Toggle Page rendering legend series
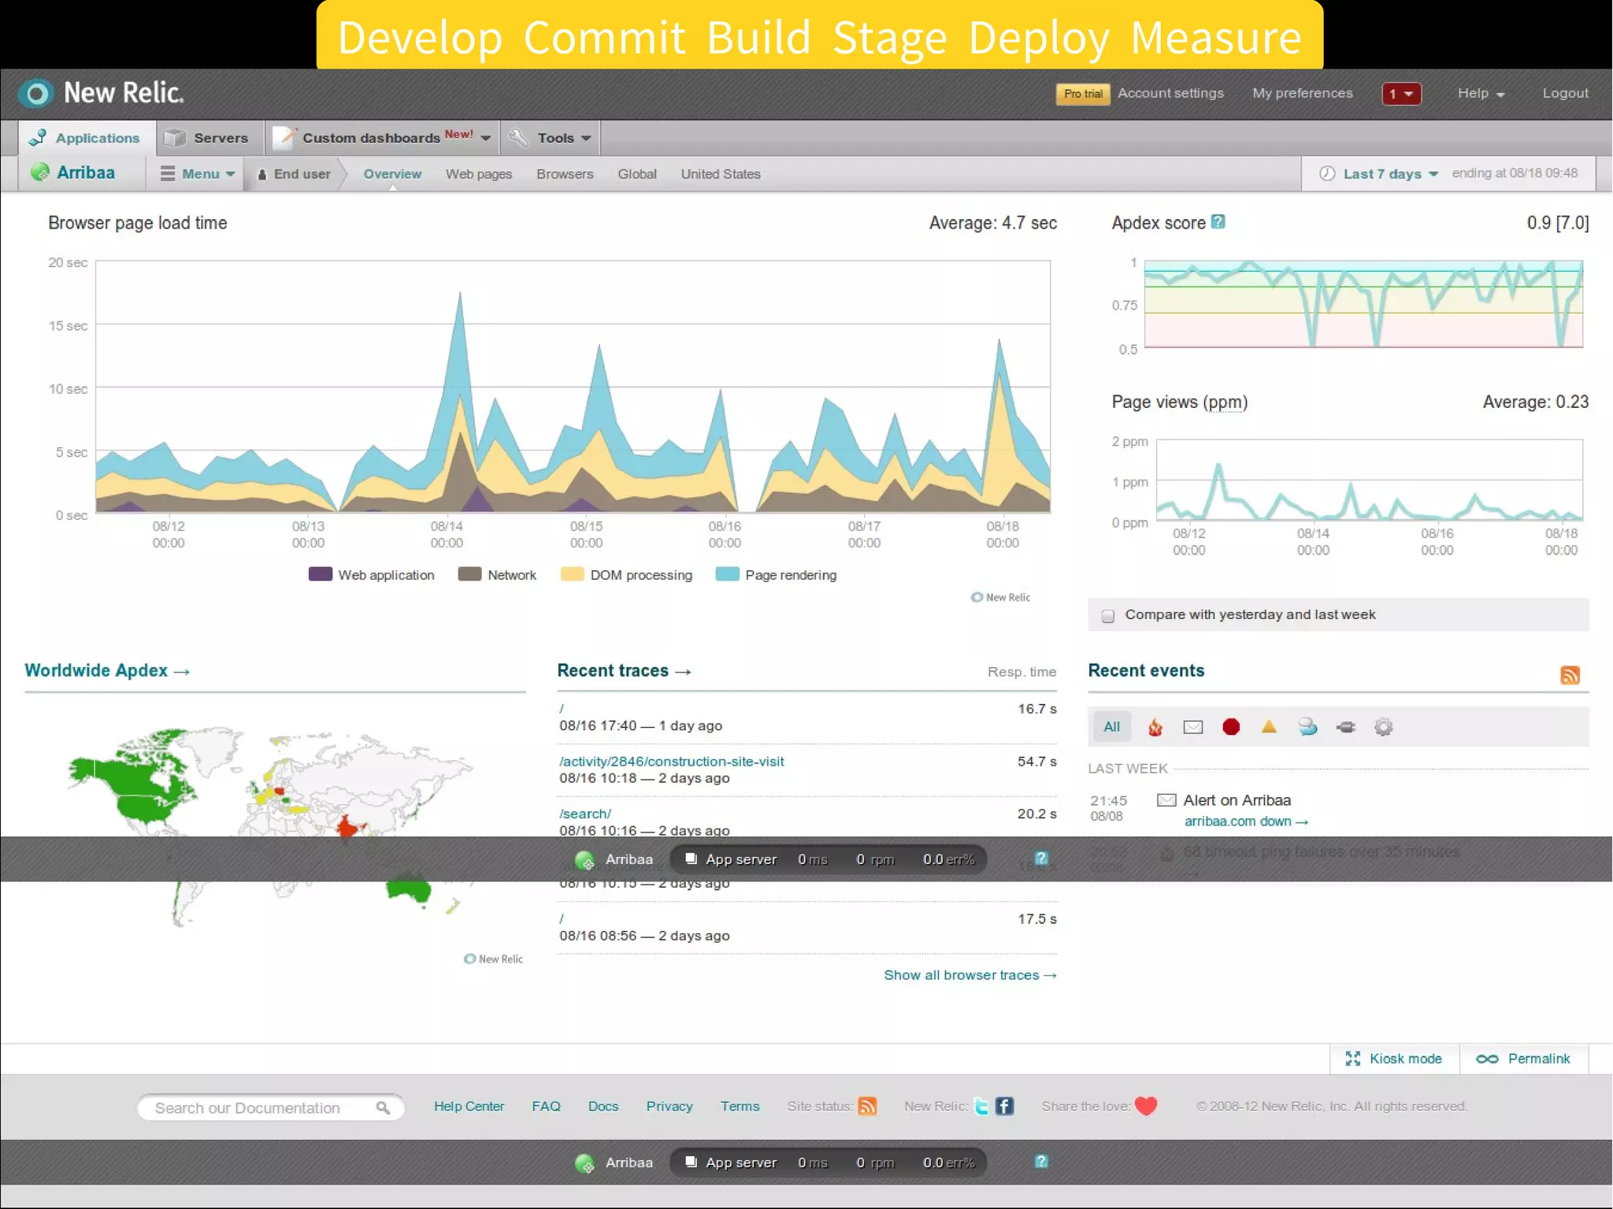Screen dimensions: 1613x1209 click(x=776, y=575)
